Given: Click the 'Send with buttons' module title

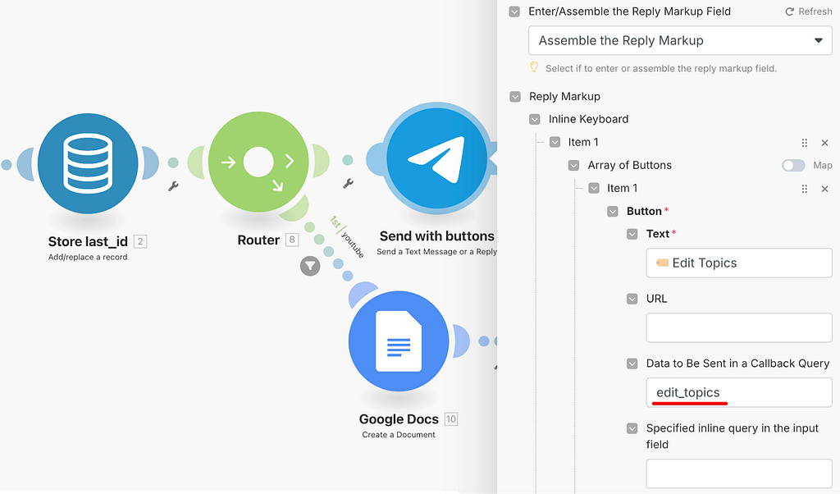Looking at the screenshot, I should [x=436, y=236].
